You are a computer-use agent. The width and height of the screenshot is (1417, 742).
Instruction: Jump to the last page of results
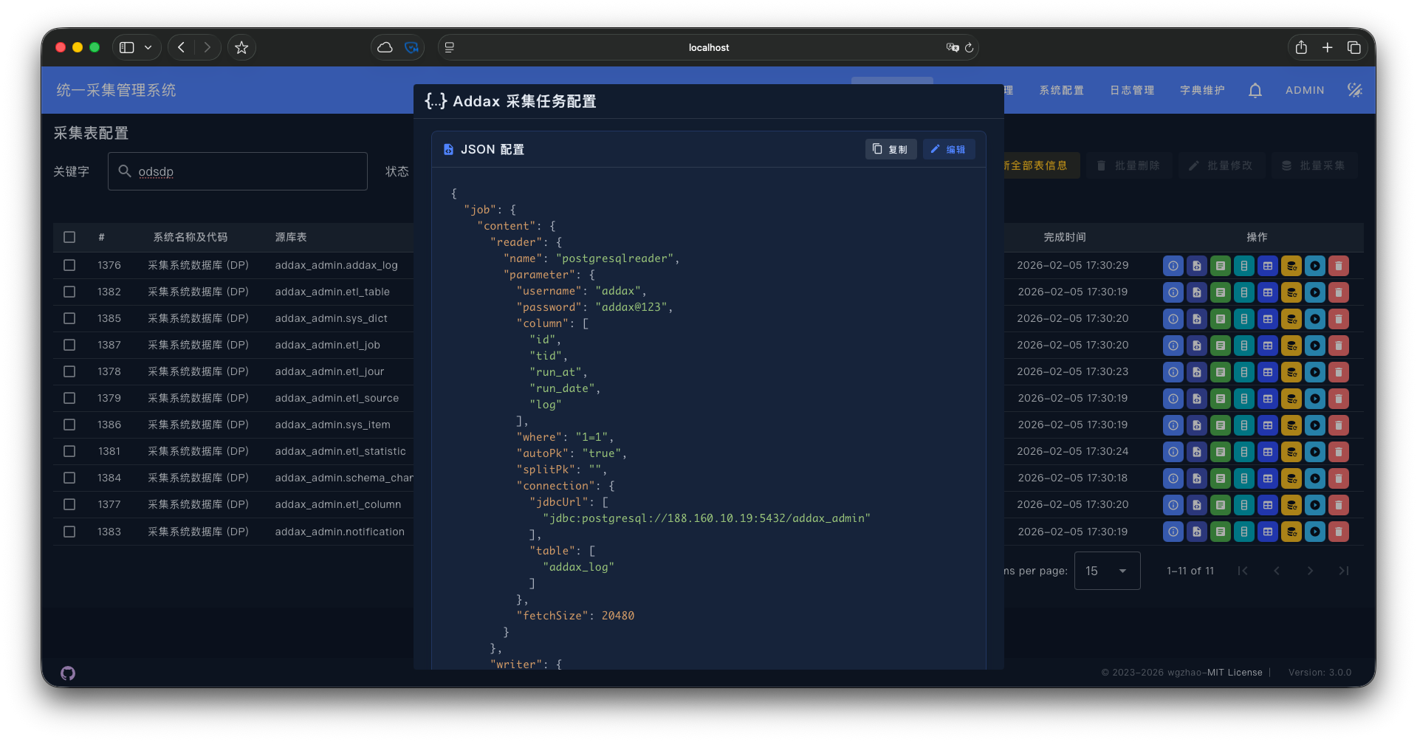[1344, 571]
